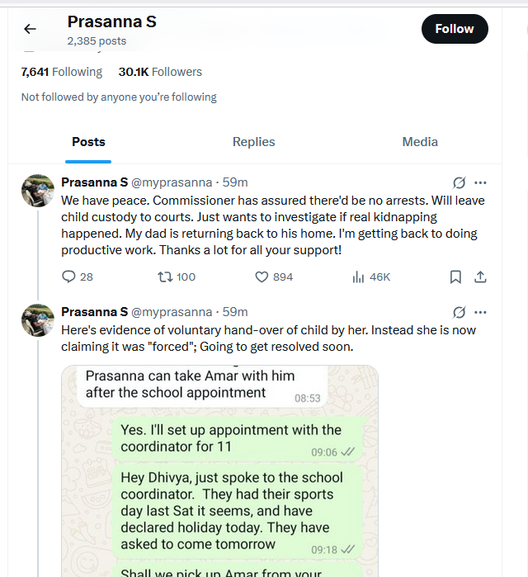Open the 30.1K Followers list
528x577 pixels.
160,72
